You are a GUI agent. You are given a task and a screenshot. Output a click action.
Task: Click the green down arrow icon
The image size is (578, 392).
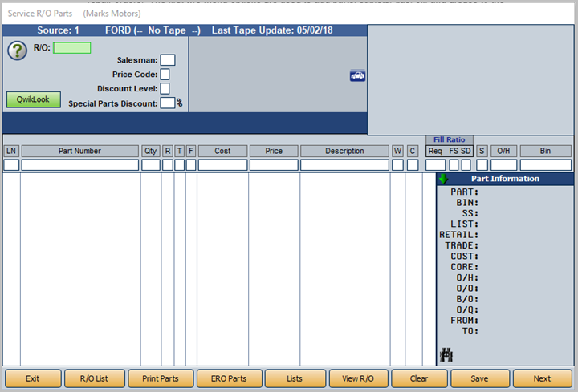(443, 179)
